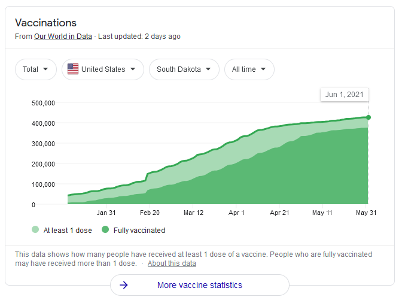Expand the South Dakota region dropdown

click(x=184, y=69)
